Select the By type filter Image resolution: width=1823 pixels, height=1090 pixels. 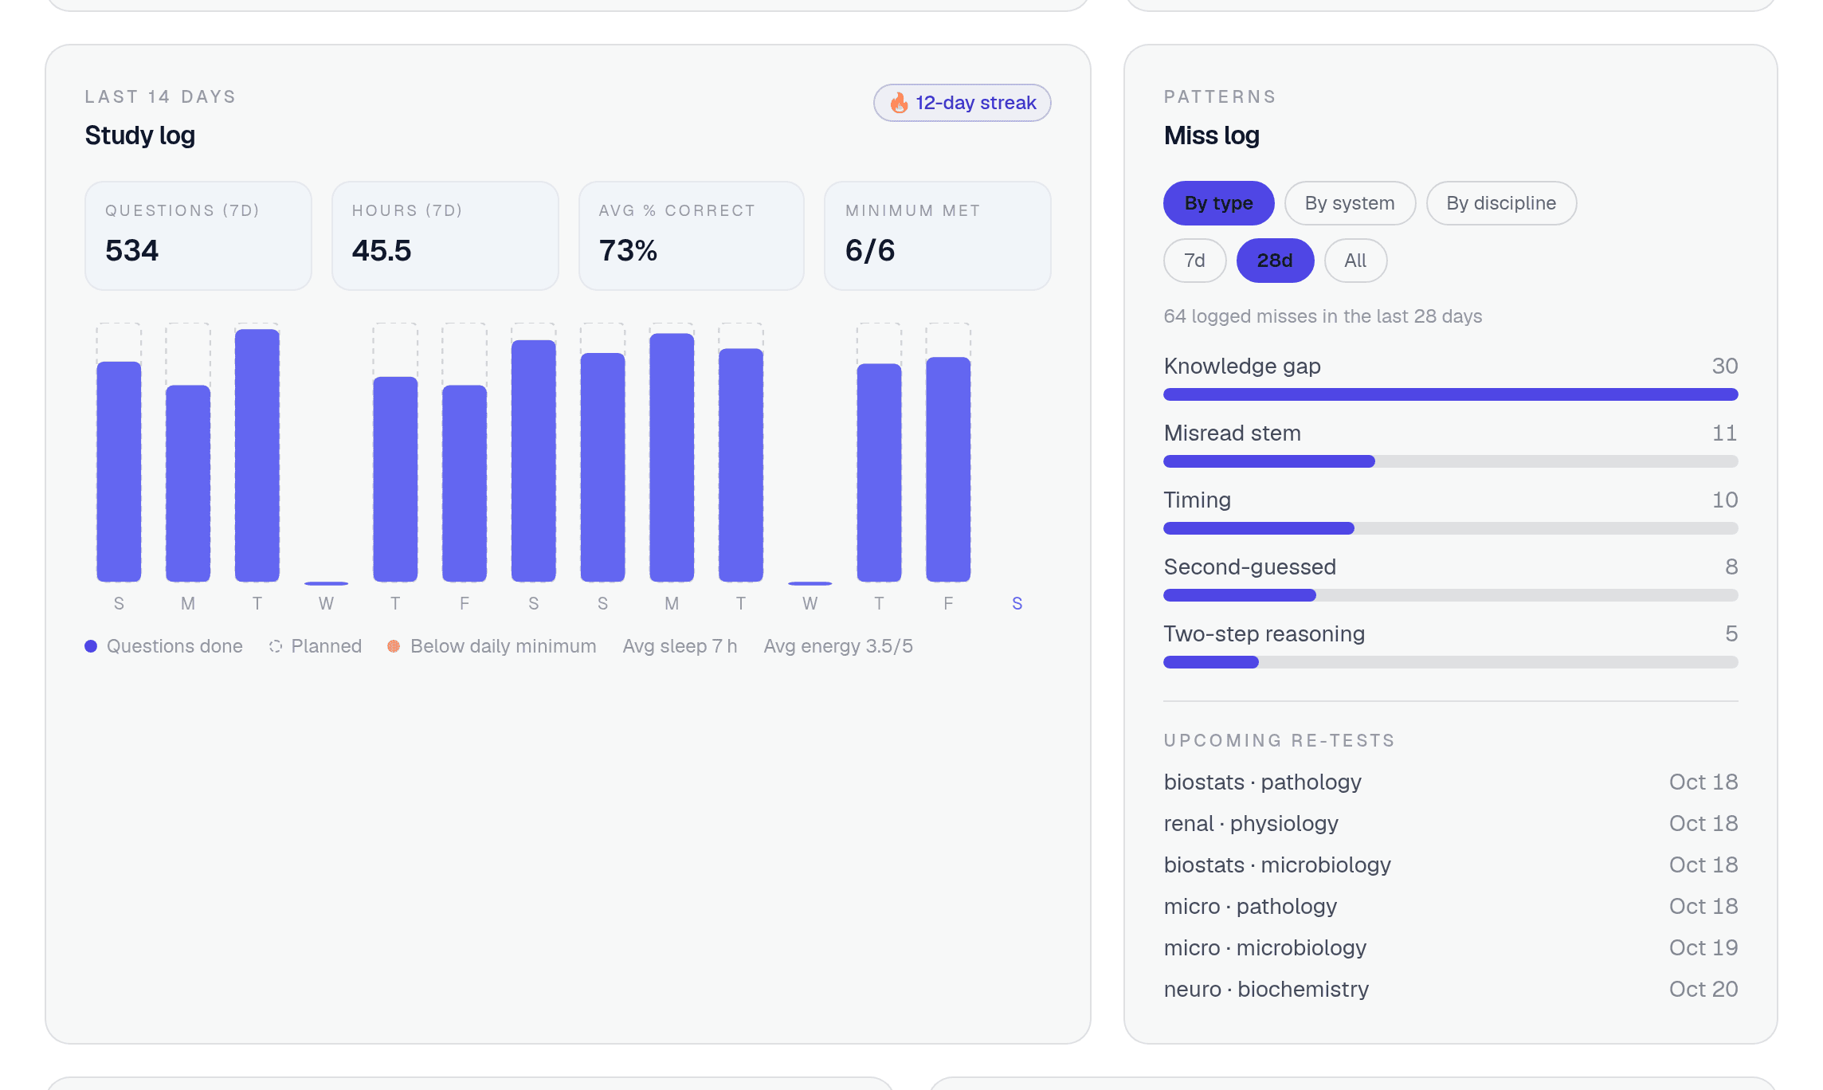coord(1218,203)
